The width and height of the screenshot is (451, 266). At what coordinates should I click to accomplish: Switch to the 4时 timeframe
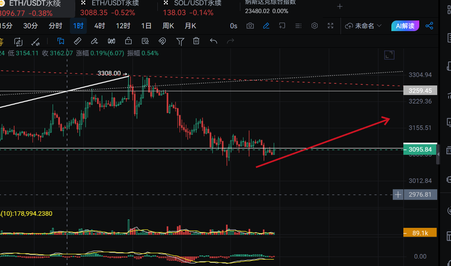100,26
